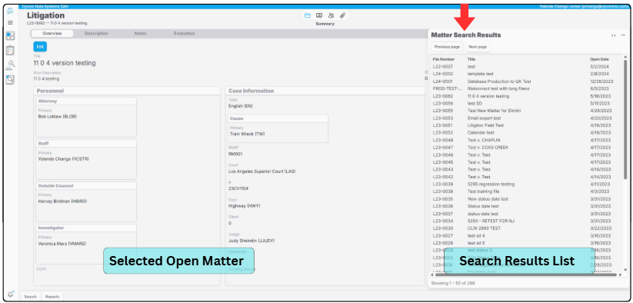Viewport: 633px width, 303px height.
Task: Click type value English (EN)
Action: [242, 106]
